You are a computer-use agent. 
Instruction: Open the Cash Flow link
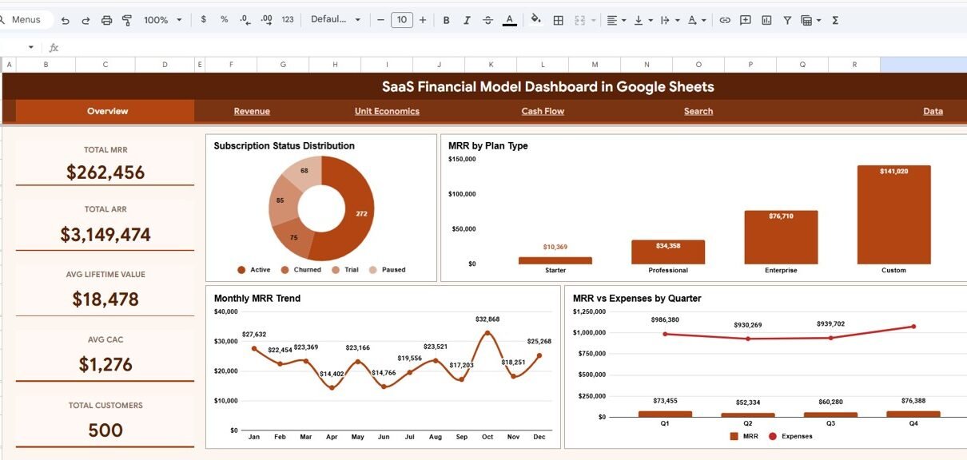pos(543,111)
